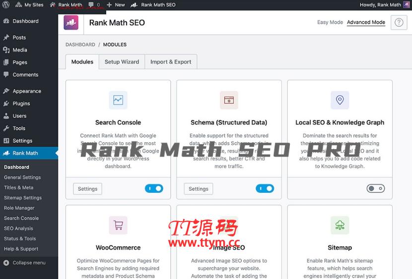The width and height of the screenshot is (412, 279).
Task: Open Settings for Schema module
Action: click(x=199, y=189)
